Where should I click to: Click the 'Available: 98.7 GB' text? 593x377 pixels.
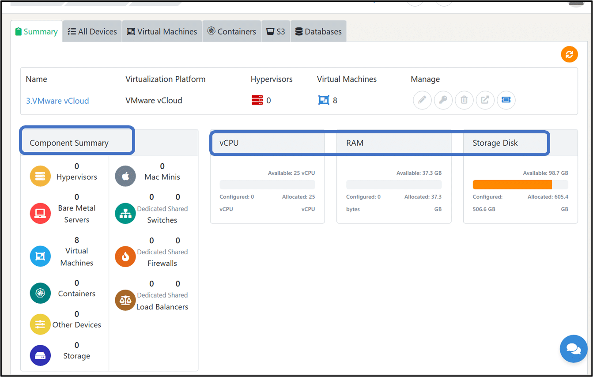click(546, 173)
